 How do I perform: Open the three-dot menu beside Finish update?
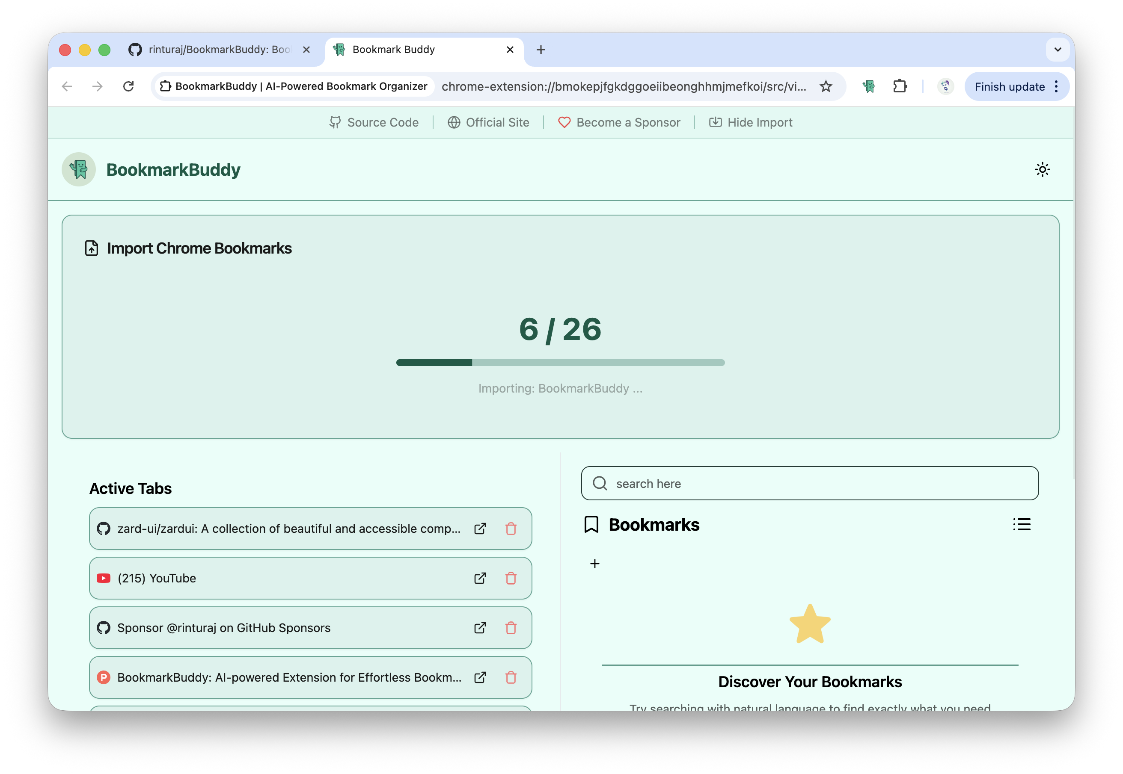1057,86
